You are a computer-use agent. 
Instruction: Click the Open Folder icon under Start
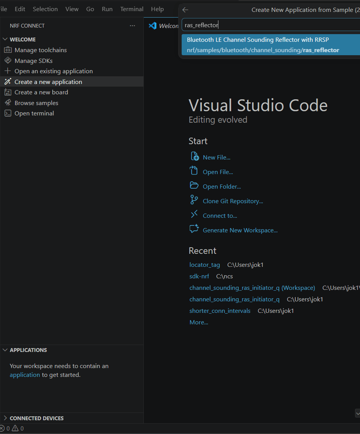[194, 185]
